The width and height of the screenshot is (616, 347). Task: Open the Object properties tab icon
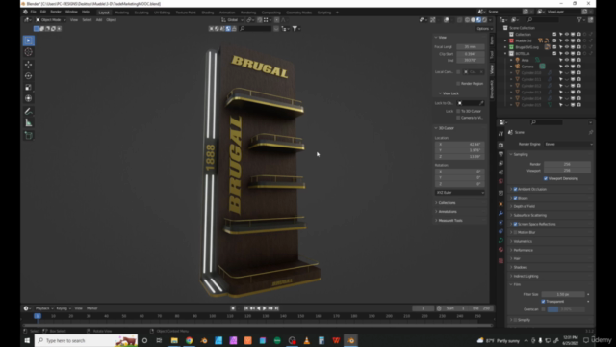[500, 204]
